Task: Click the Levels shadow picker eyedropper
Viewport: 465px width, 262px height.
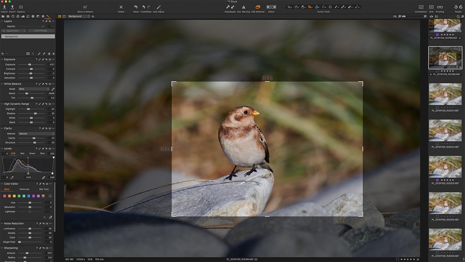Action: (12, 178)
